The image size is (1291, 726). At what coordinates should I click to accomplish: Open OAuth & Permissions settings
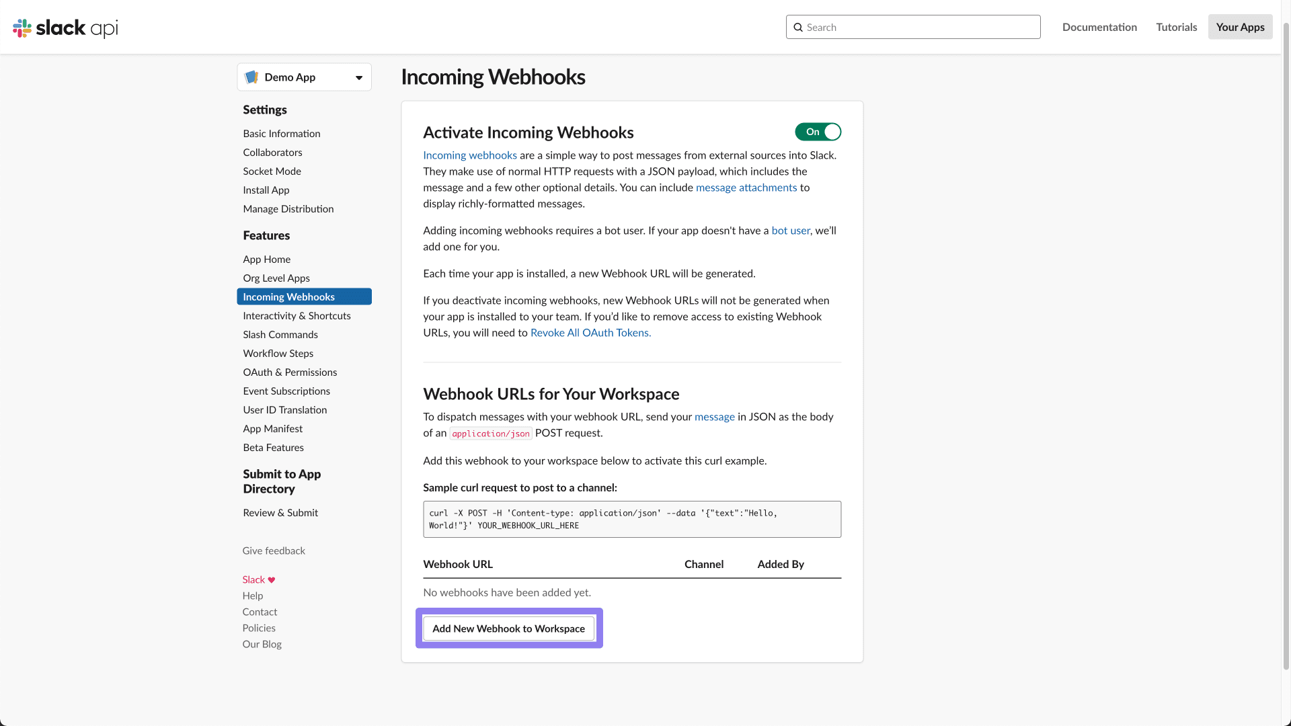[290, 372]
